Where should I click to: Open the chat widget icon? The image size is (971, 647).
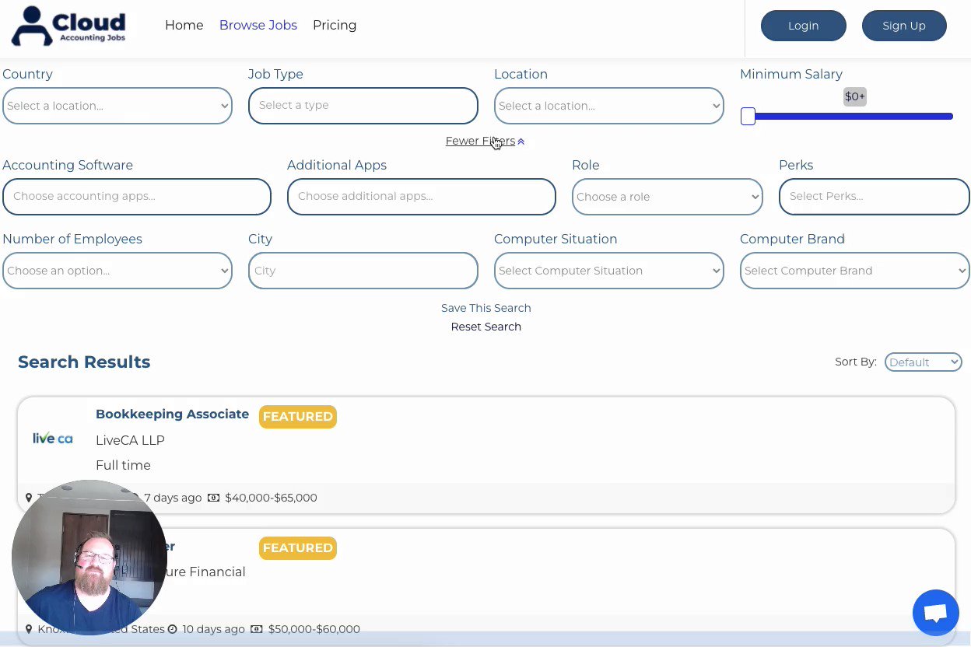click(x=935, y=613)
